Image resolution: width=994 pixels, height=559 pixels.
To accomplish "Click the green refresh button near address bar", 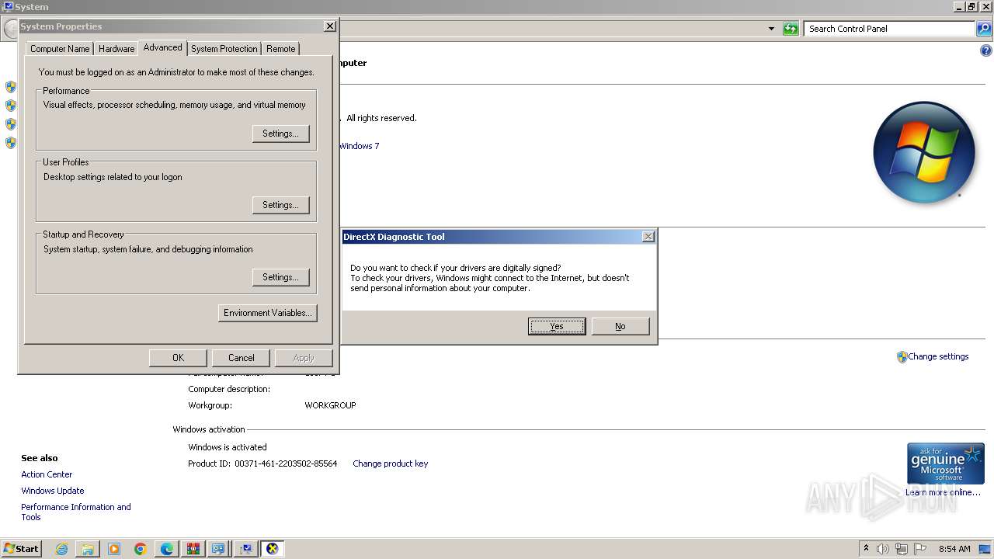I will pyautogui.click(x=791, y=29).
